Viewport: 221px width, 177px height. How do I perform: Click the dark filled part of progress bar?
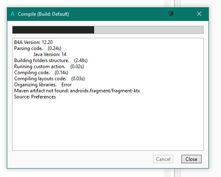click(53, 30)
